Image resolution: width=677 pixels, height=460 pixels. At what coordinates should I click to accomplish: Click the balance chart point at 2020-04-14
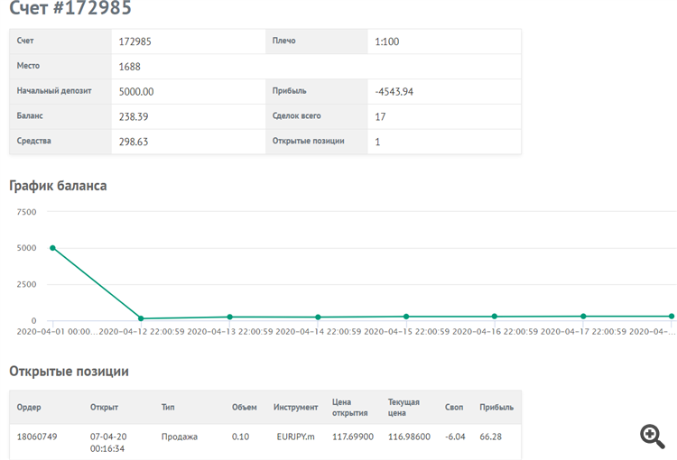319,317
